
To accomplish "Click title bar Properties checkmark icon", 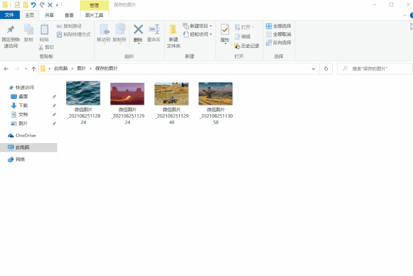I will tap(17, 5).
